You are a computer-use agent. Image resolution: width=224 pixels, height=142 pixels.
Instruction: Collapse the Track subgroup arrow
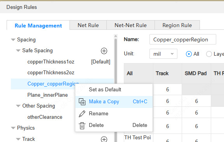pyautogui.click(x=18, y=139)
